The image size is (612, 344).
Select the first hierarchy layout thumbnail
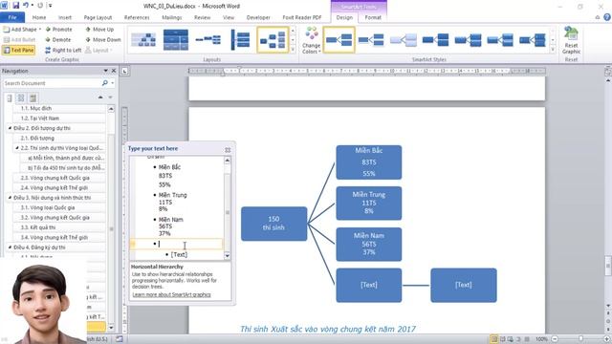(x=143, y=40)
